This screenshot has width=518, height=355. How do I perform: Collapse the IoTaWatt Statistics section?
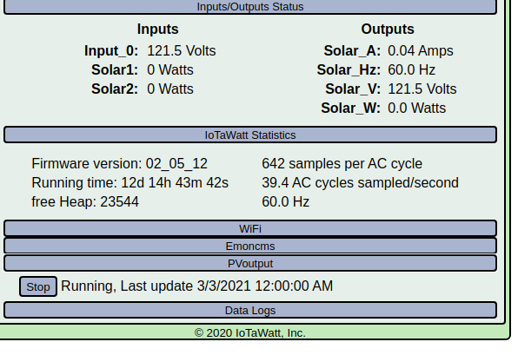pyautogui.click(x=250, y=135)
